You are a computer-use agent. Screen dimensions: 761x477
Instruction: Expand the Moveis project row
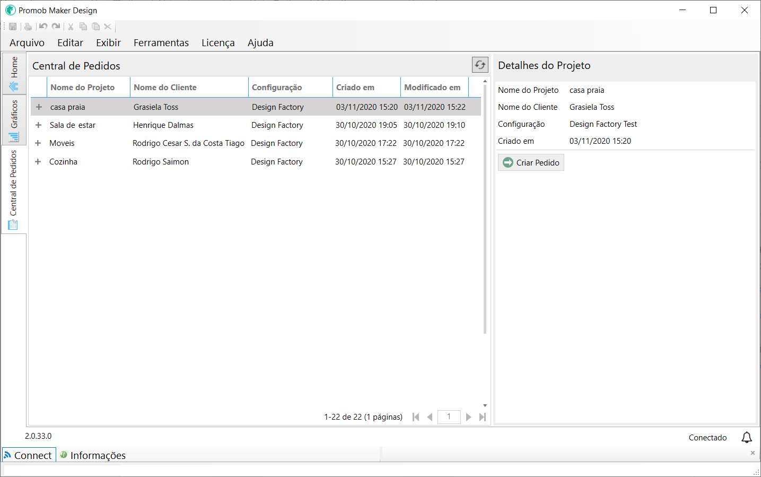coord(38,143)
